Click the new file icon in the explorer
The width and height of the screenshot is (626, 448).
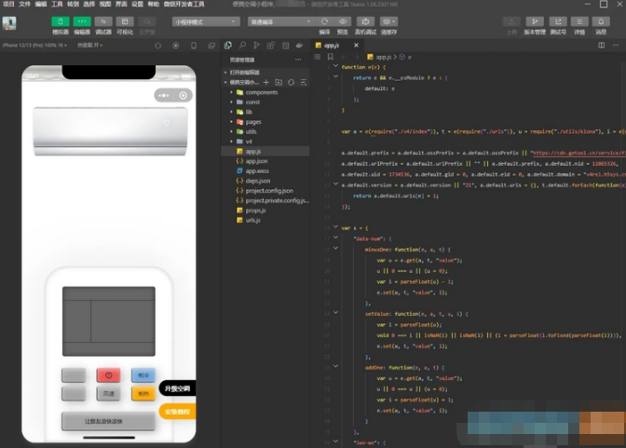click(x=266, y=82)
